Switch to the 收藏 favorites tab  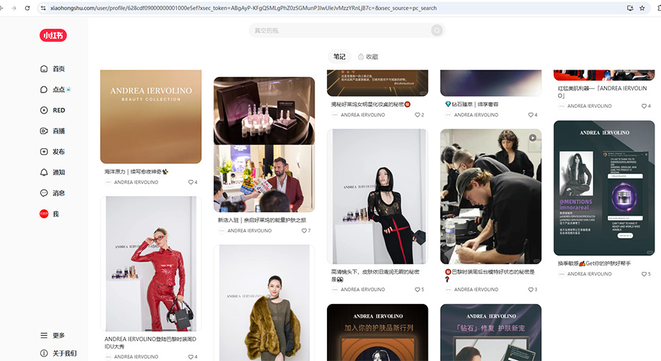point(368,56)
